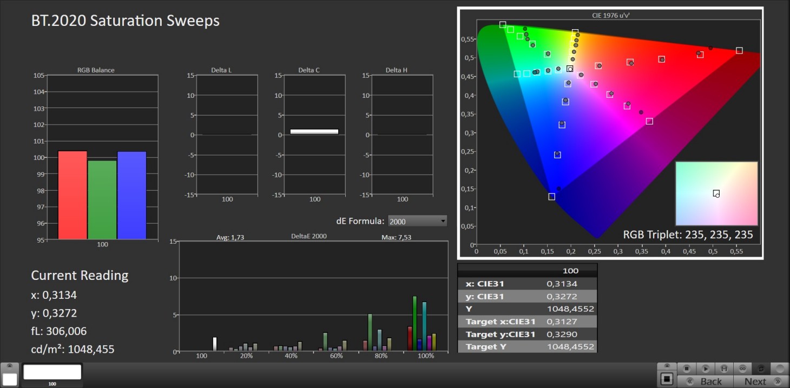This screenshot has width=790, height=388.
Task: Take a single reading with the bracket icon
Action: pos(724,369)
